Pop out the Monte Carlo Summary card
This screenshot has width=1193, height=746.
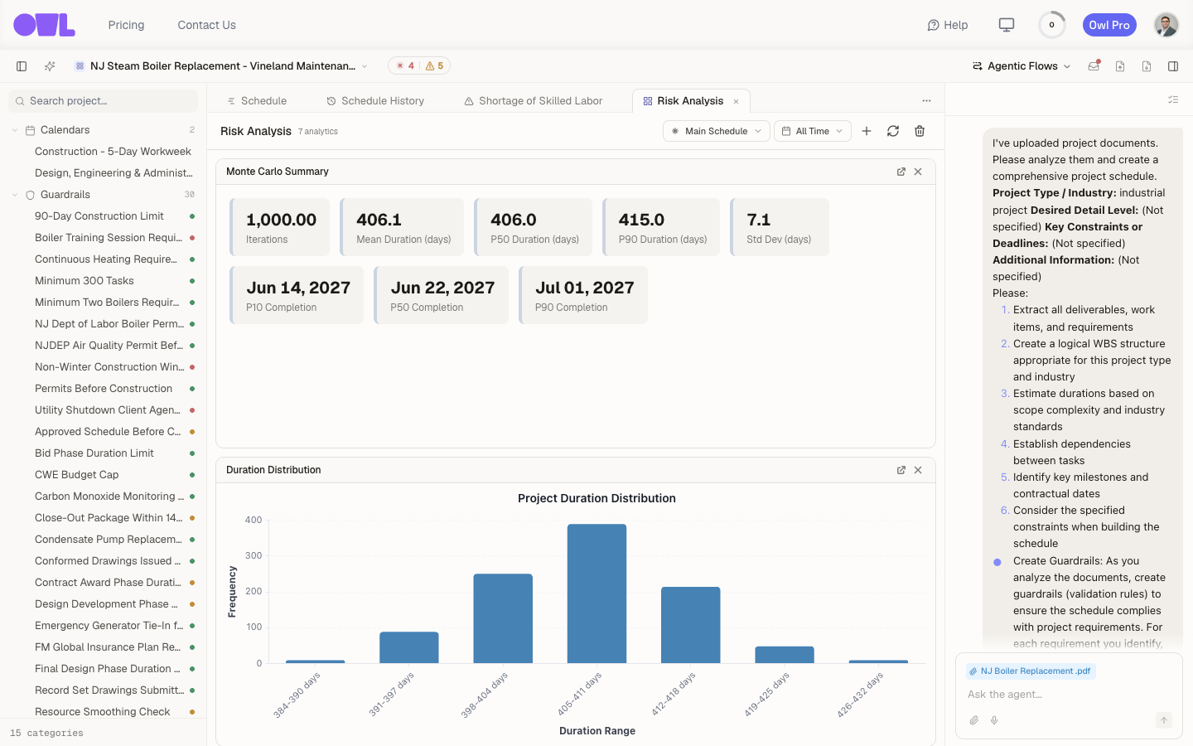tap(901, 172)
